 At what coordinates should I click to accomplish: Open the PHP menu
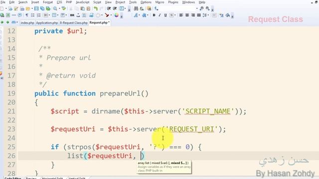[x=69, y=2]
